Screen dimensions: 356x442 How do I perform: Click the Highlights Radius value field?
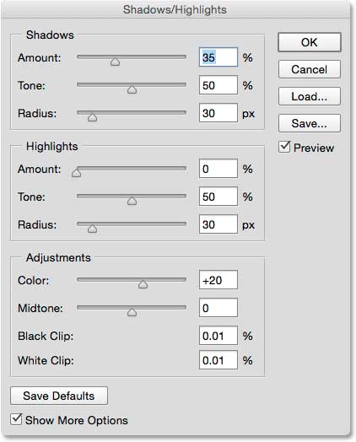218,224
